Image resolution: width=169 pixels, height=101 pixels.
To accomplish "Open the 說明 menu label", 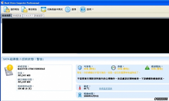I will (89, 9).
